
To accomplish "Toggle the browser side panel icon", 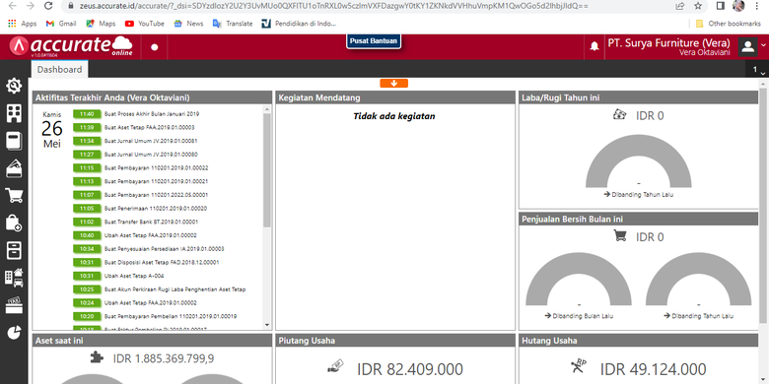I will [721, 6].
